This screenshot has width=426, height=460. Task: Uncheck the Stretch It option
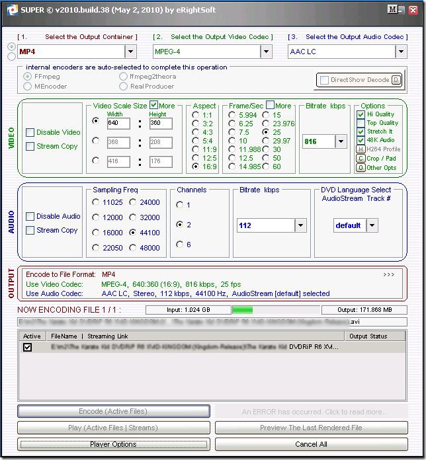(x=361, y=132)
